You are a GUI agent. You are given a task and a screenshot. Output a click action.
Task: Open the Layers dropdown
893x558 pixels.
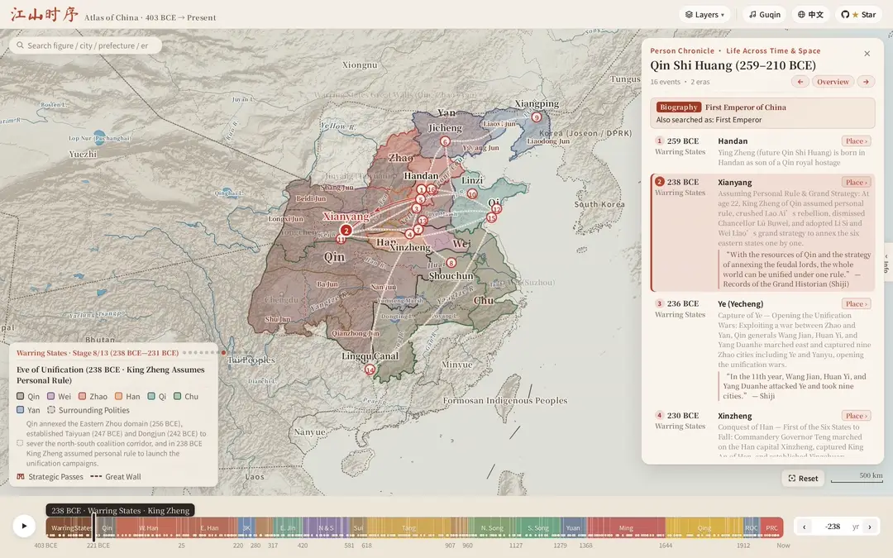704,14
